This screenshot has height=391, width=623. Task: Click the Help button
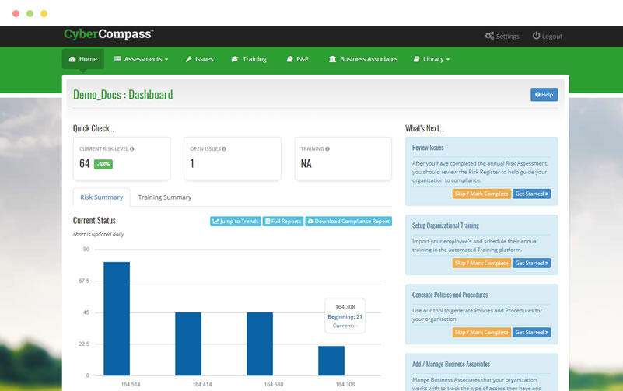[x=544, y=95]
